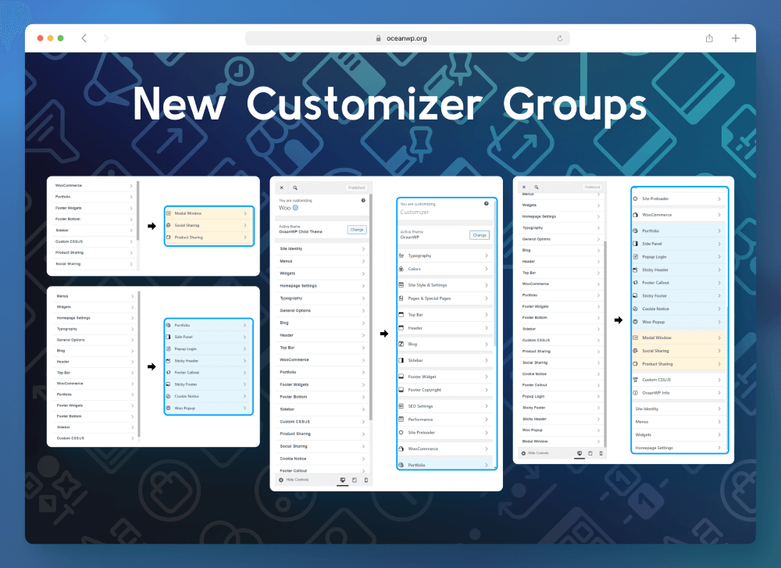Screen dimensions: 781x568
Task: Expand the Performance row chevron
Action: [487, 420]
